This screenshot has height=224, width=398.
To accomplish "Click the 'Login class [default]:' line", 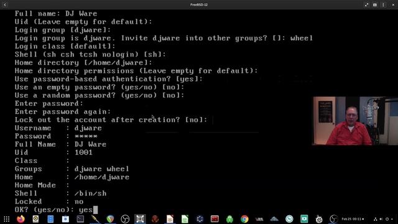I will 65,46.
